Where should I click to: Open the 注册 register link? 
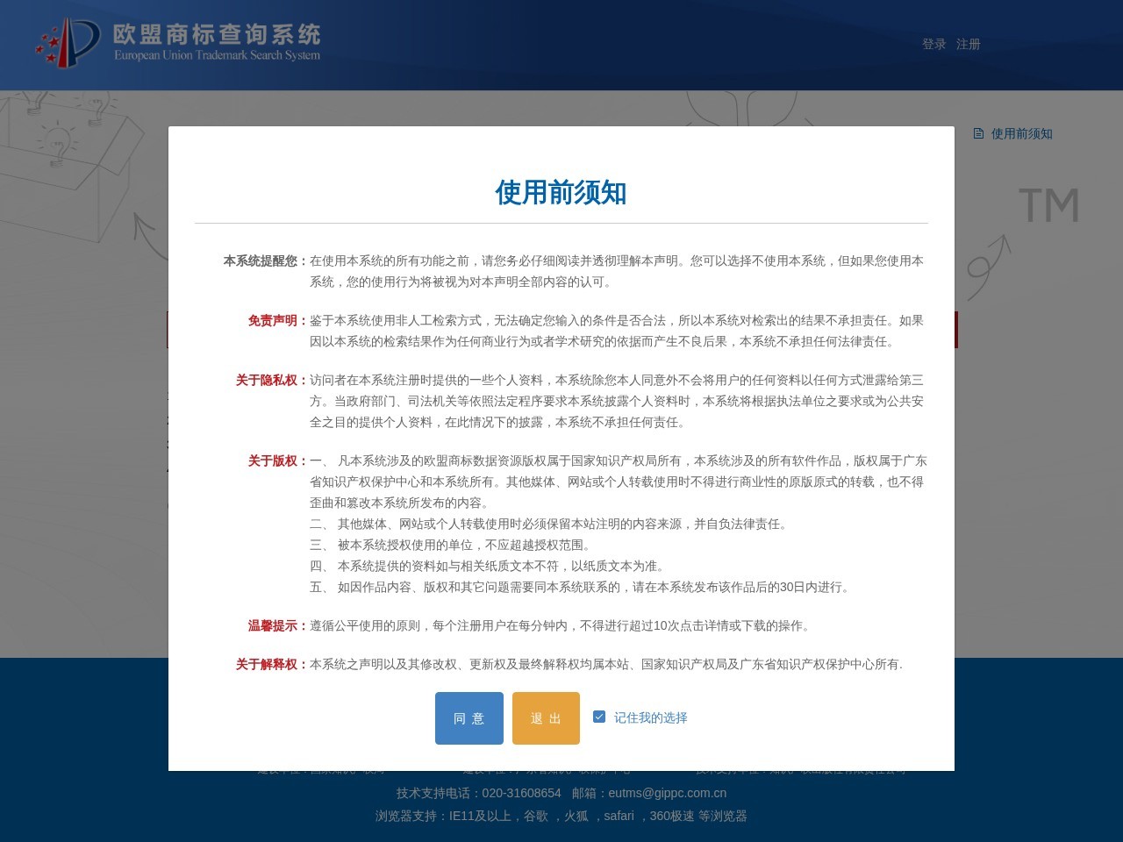[x=969, y=44]
